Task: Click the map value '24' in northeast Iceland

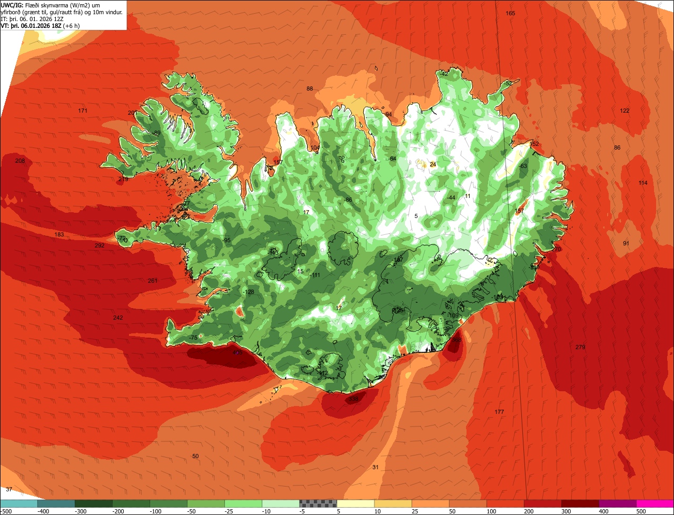Action: click(433, 164)
